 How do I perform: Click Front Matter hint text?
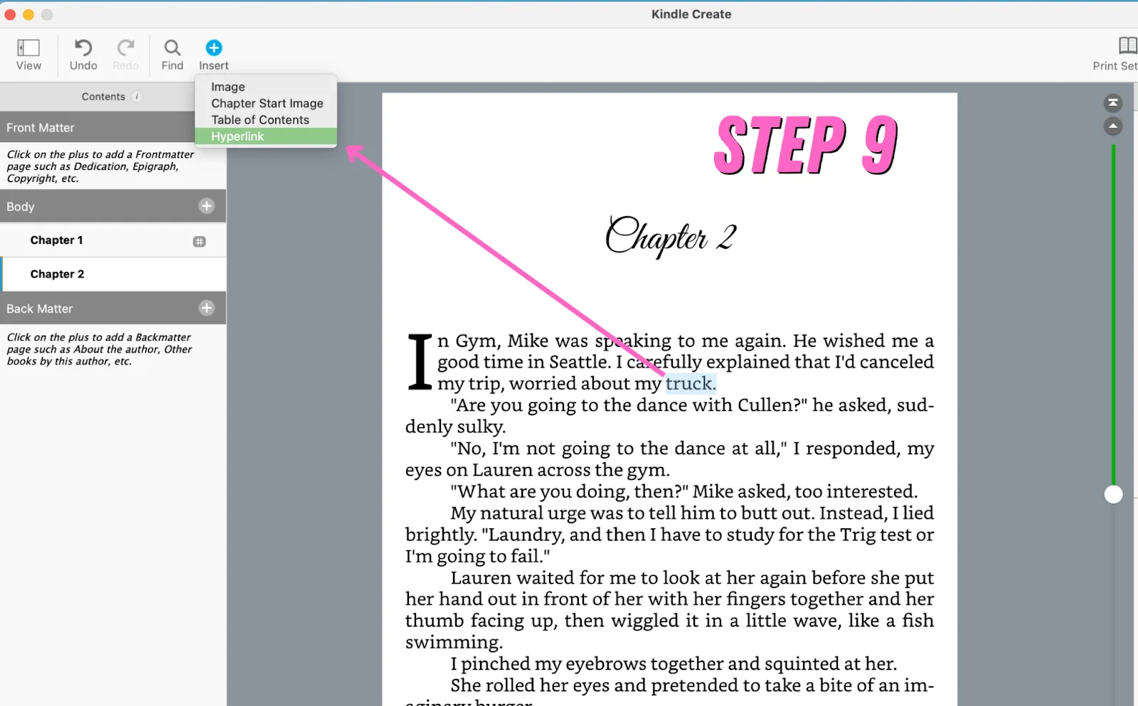pyautogui.click(x=100, y=166)
